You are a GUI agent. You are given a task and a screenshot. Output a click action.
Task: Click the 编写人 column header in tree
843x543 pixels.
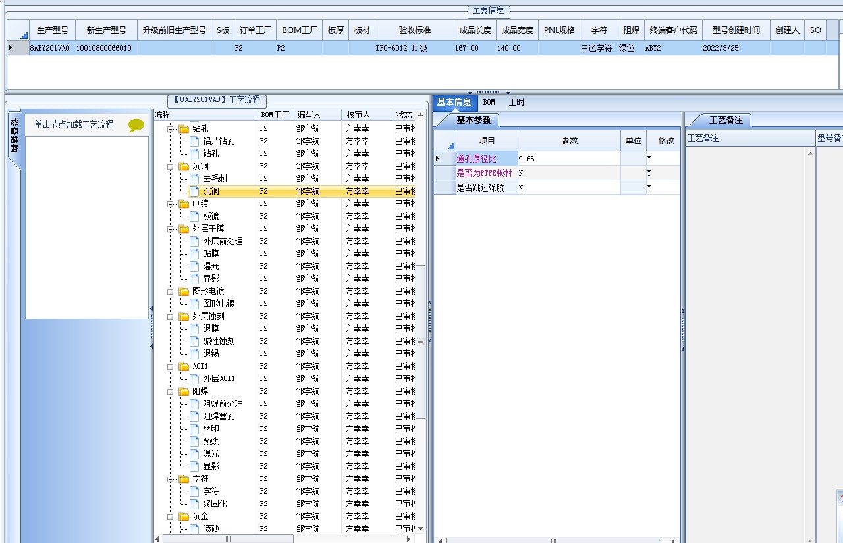[317, 115]
